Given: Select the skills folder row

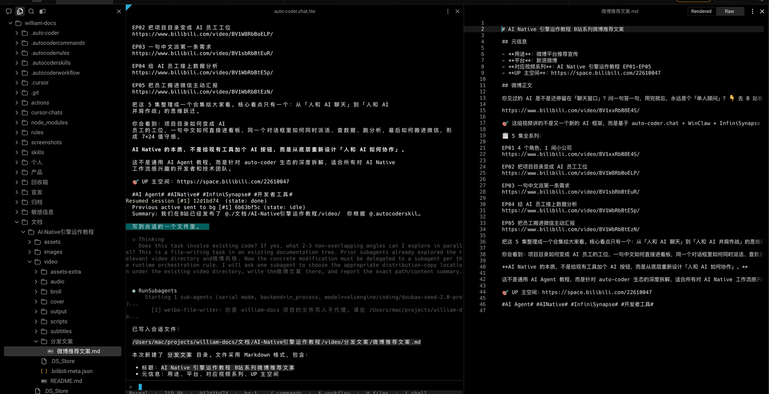Looking at the screenshot, I should point(62,152).
